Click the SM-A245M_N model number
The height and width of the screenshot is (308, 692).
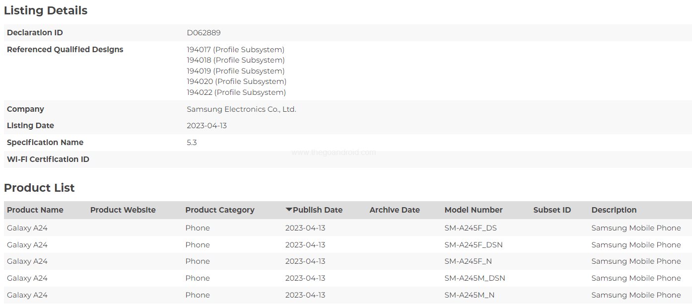pos(469,295)
